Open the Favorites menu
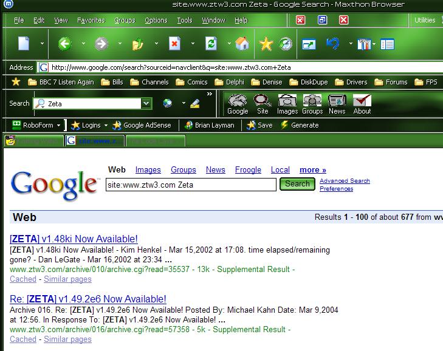 coord(91,20)
